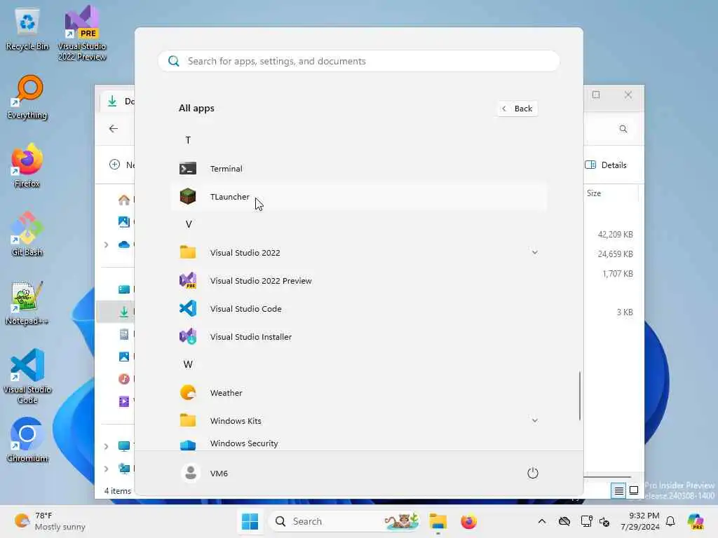
Task: Expand Network node in Explorer sidebar
Action: click(x=107, y=469)
